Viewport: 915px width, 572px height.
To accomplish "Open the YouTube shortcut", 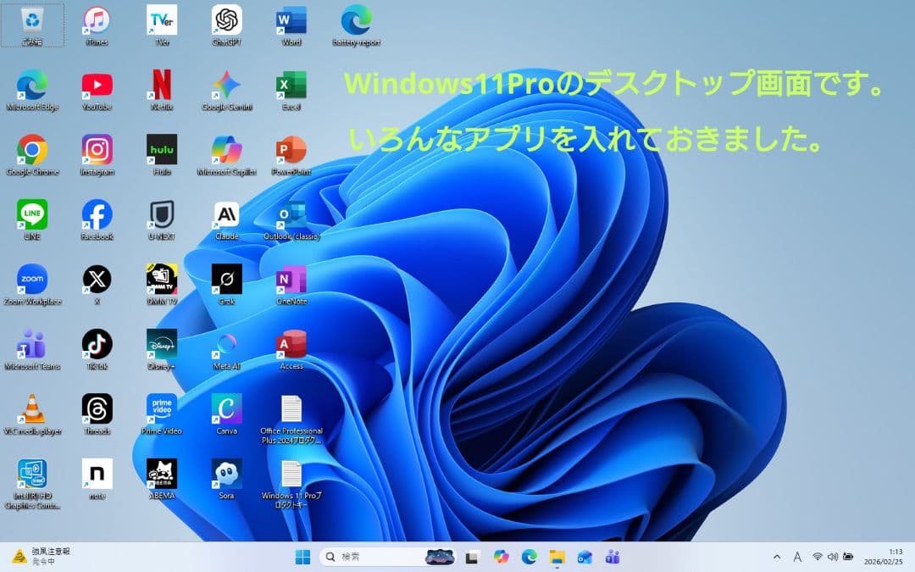I will tap(97, 90).
